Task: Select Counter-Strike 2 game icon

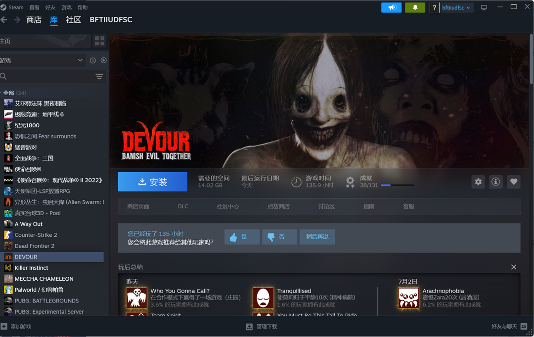Action: click(8, 235)
